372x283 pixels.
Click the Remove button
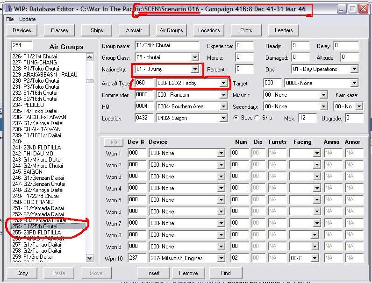(188, 273)
